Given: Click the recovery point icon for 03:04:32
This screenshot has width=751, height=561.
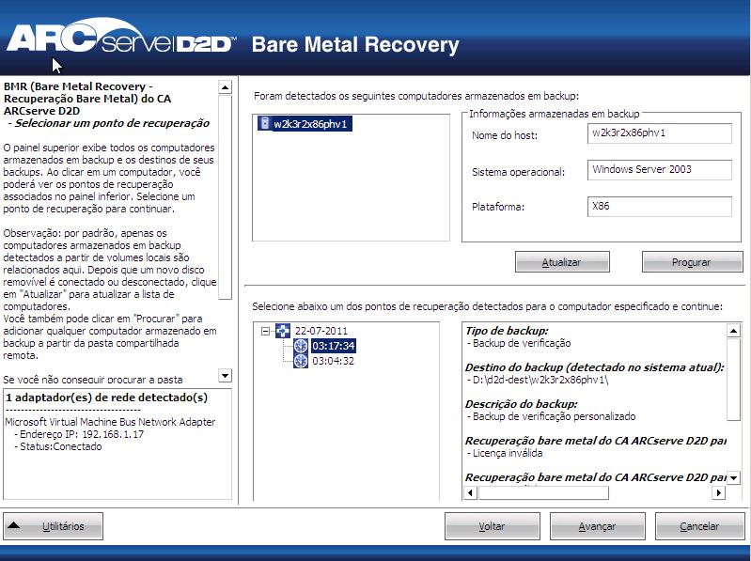Looking at the screenshot, I should (300, 361).
